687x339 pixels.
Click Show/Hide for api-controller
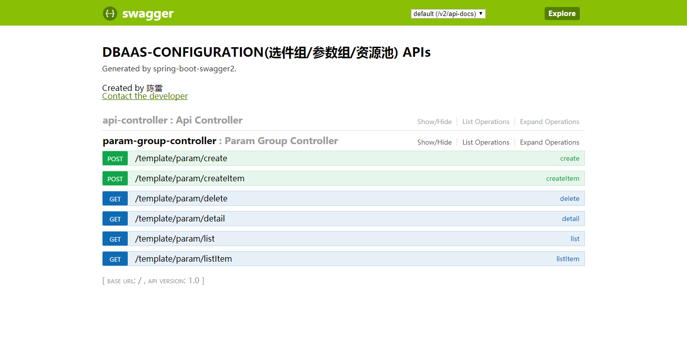tap(435, 122)
